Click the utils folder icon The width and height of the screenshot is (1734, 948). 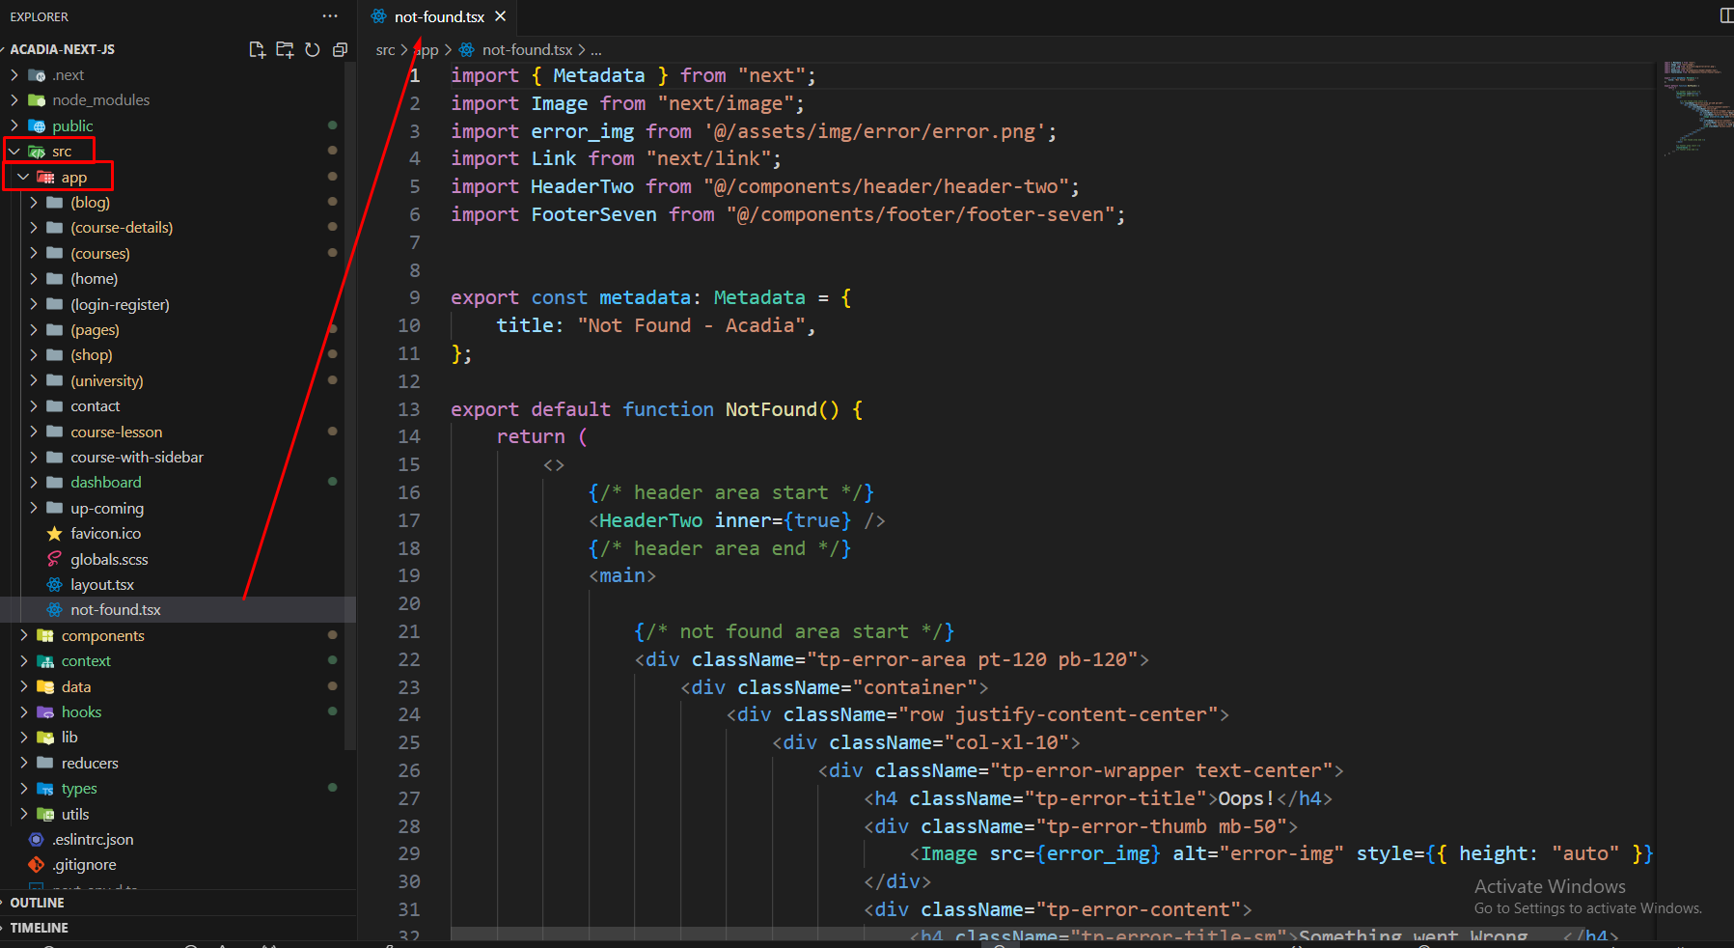pos(45,815)
